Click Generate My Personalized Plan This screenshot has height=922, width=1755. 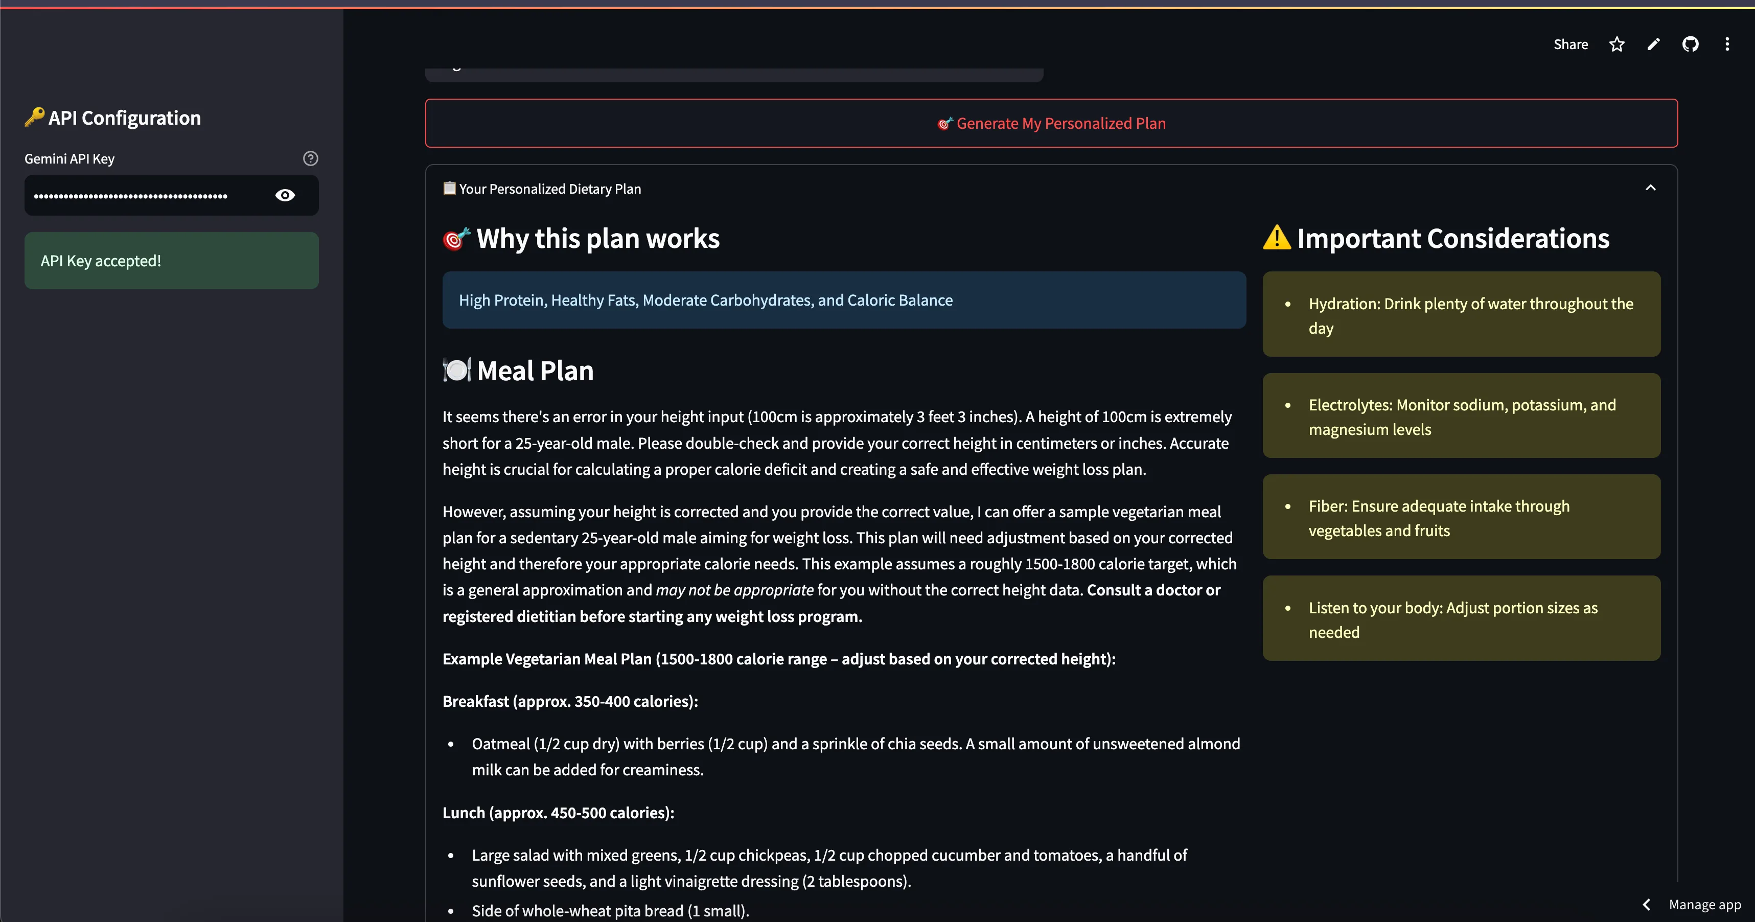point(1051,123)
